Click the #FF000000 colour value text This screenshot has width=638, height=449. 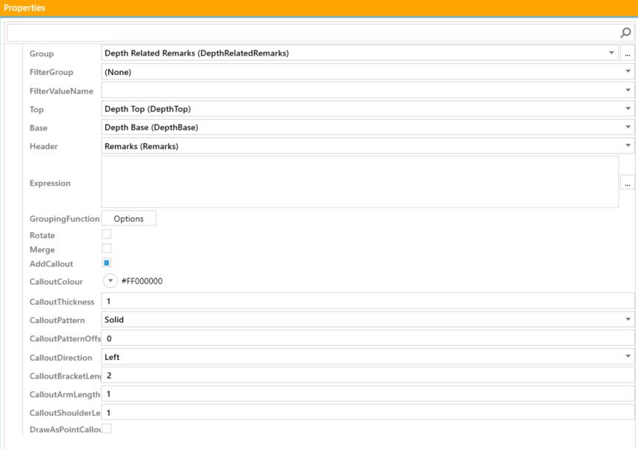tap(142, 281)
